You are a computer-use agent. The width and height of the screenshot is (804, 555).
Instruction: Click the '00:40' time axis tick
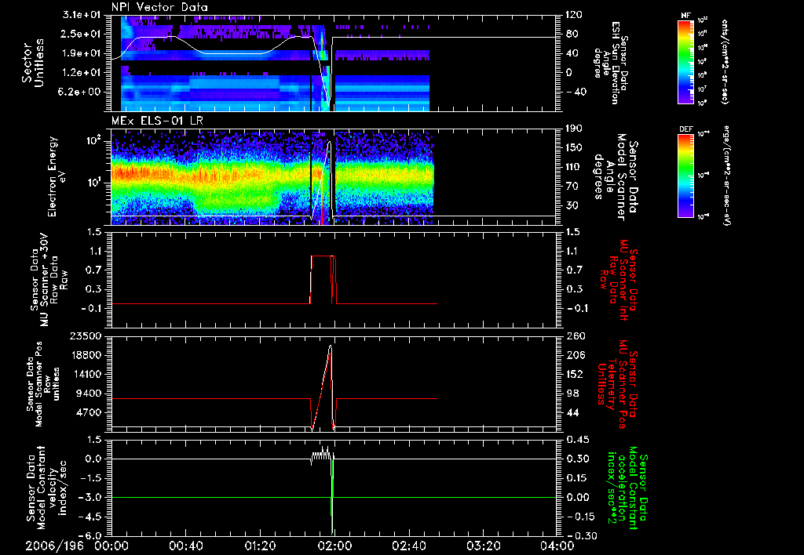(x=185, y=546)
